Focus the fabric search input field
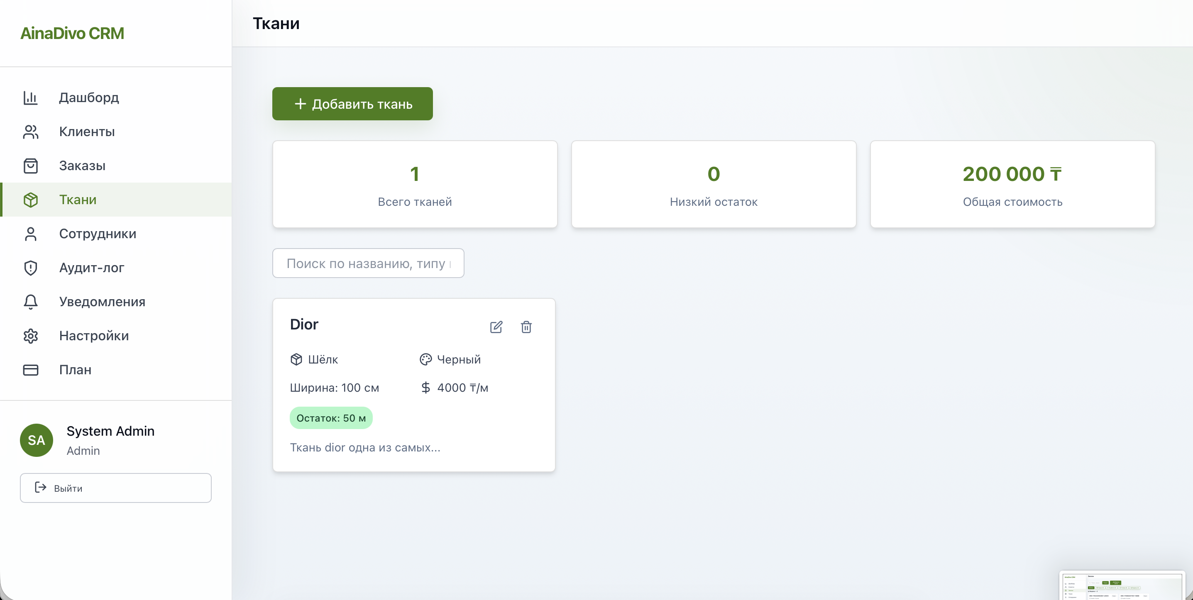Screen dimensions: 1193x600 368,263
